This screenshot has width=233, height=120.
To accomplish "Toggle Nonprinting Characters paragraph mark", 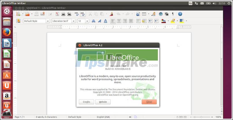I will (x=173, y=14).
